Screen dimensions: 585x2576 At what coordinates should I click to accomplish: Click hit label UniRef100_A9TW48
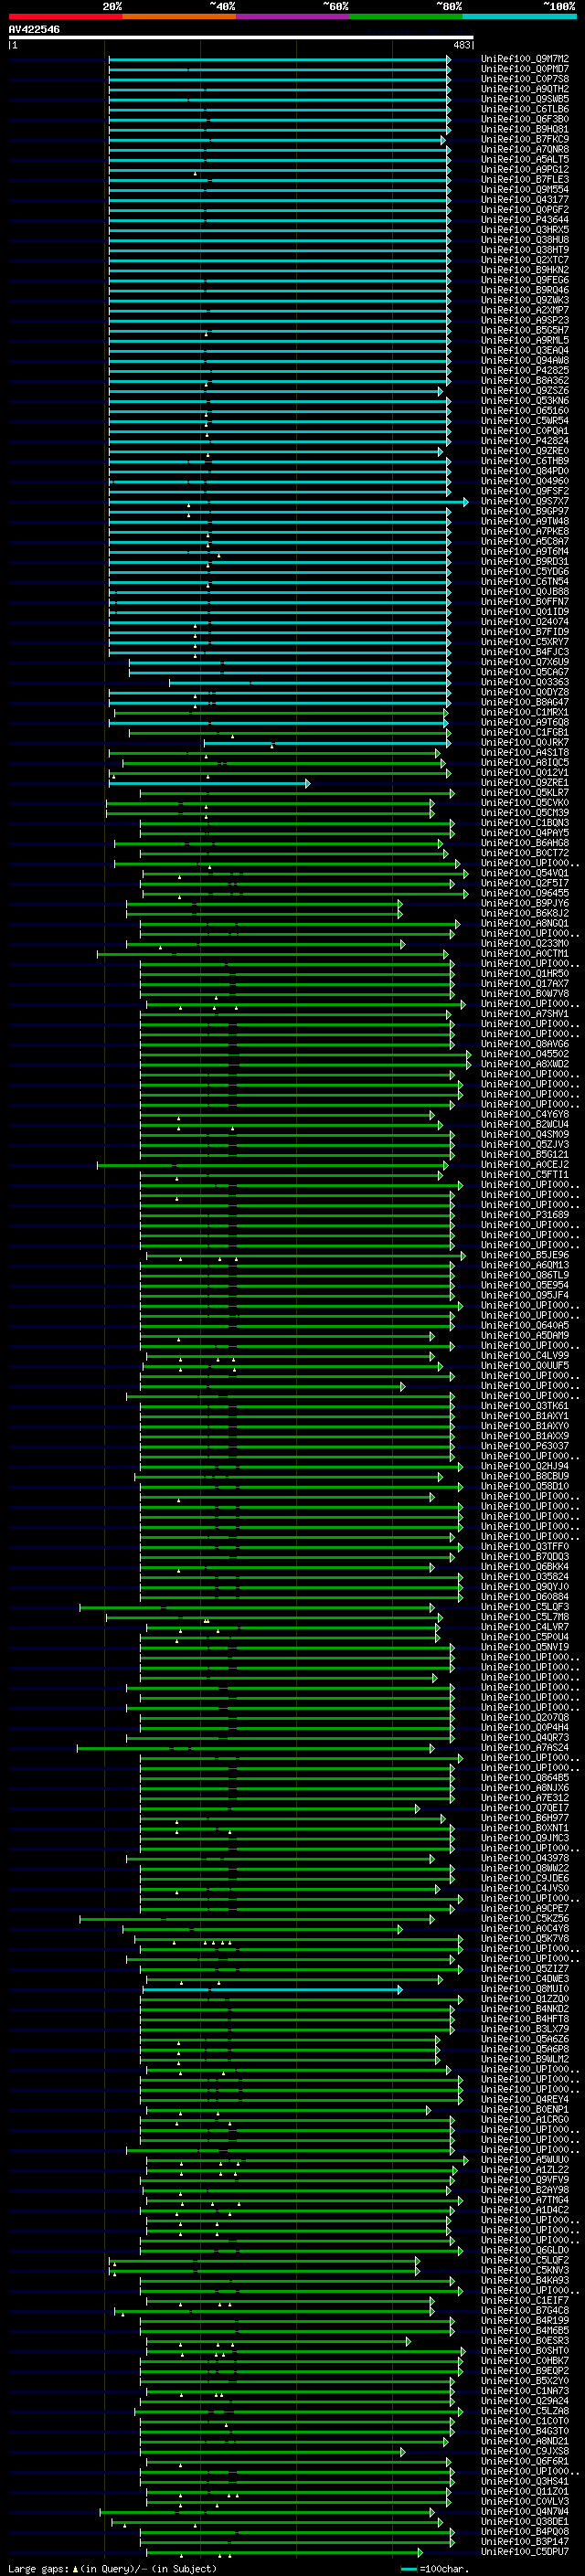pyautogui.click(x=525, y=521)
